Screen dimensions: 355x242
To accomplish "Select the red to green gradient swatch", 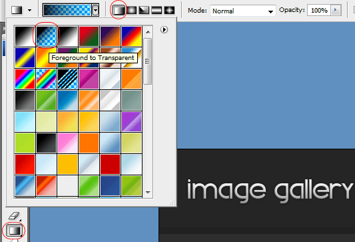I will [89, 36].
